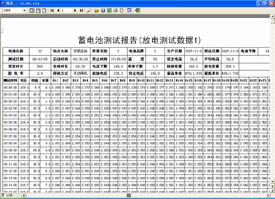
Task: Click the #70:1.935 highest cell value
Action: pos(193,73)
